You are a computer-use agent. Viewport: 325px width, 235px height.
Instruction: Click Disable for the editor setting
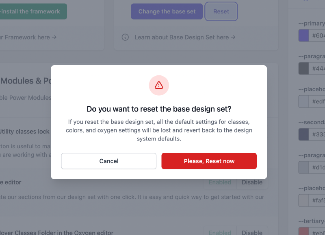tap(252, 182)
